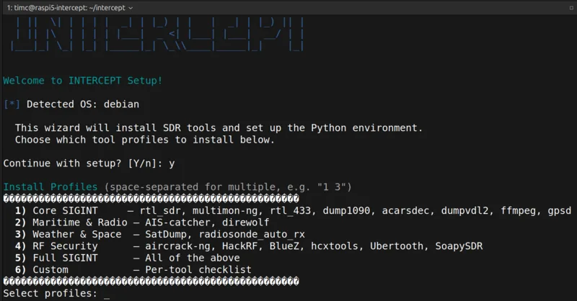The image size is (577, 301).
Task: Click 'All of the above' description
Action: 193,258
